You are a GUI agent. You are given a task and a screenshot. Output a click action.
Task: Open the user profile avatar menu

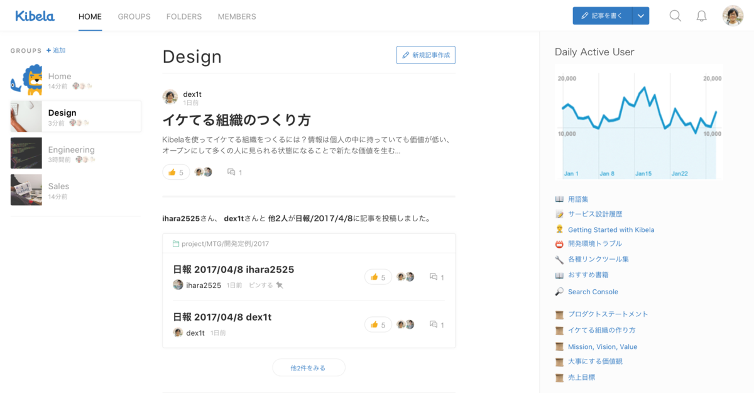coord(733,16)
